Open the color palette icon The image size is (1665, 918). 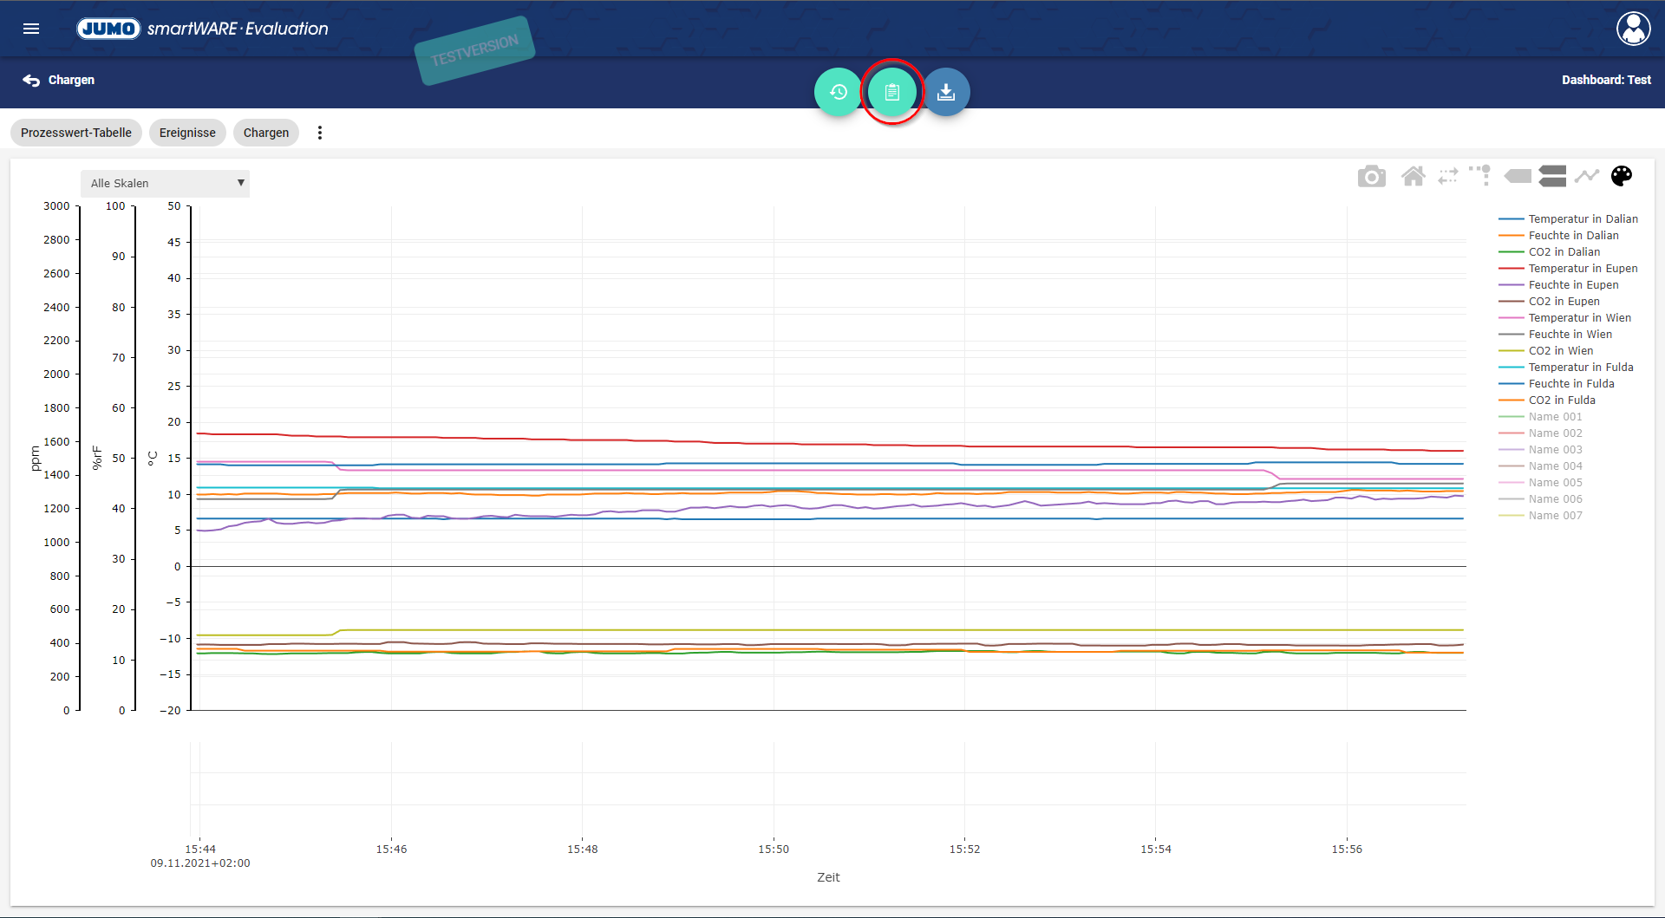pyautogui.click(x=1622, y=177)
